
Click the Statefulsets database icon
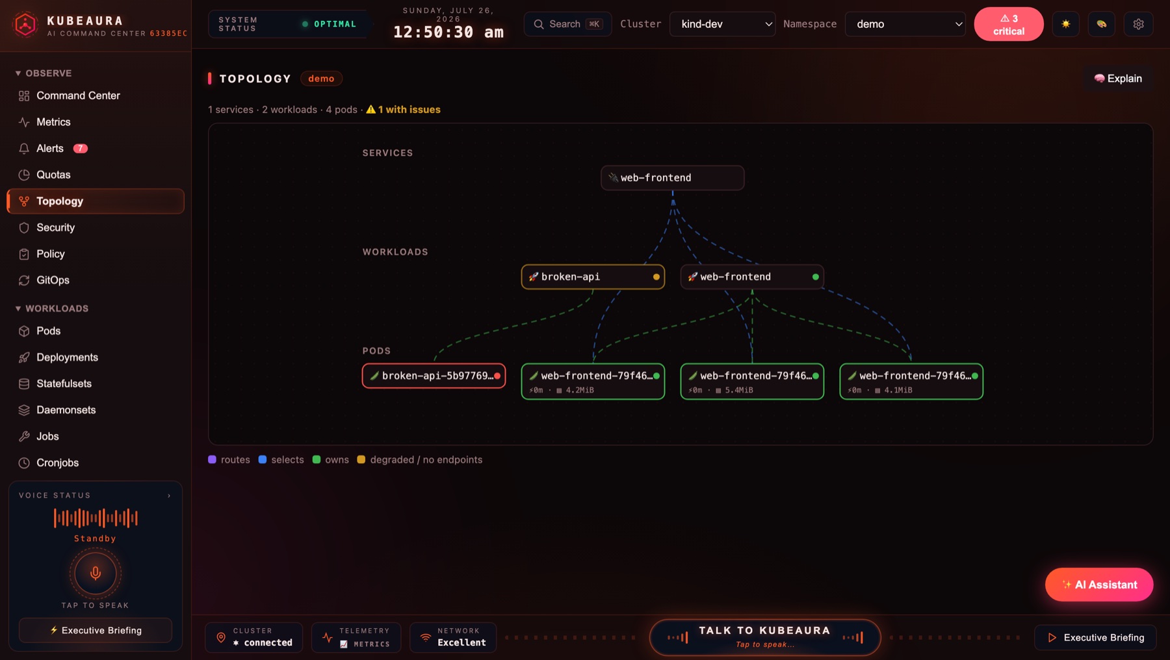[24, 384]
